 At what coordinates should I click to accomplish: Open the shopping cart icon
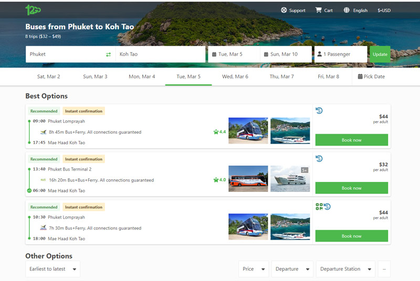(318, 10)
